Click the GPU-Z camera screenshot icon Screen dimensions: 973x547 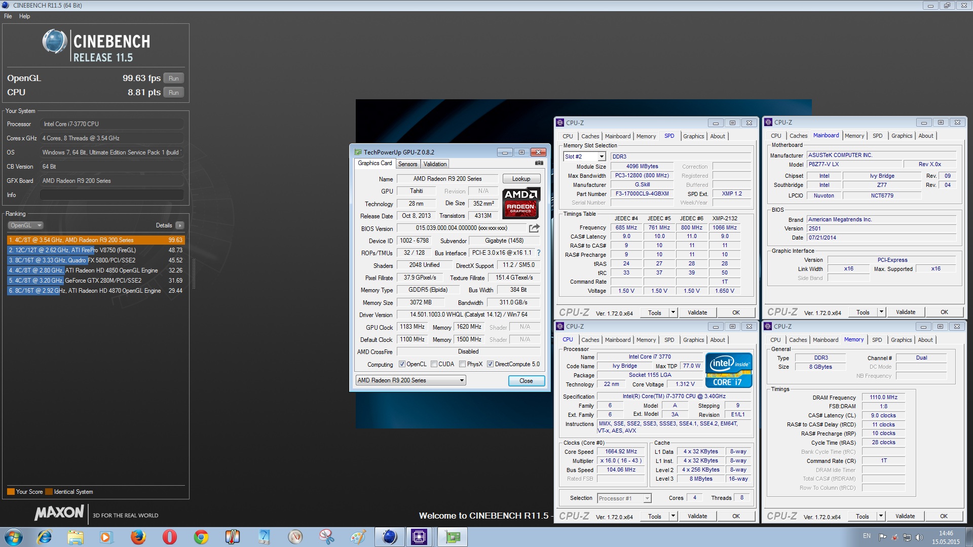pyautogui.click(x=539, y=163)
